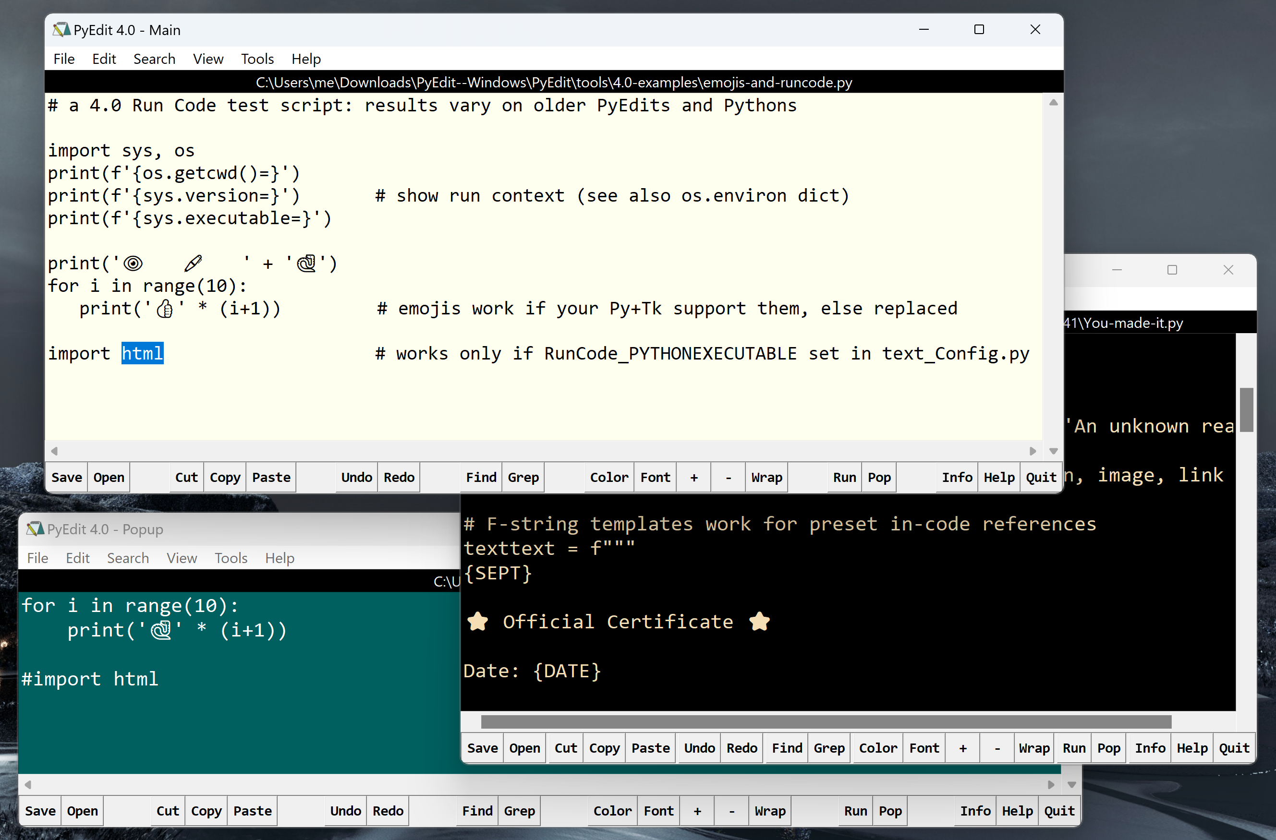The height and width of the screenshot is (840, 1276).
Task: Open Edit menu in Popup window
Action: (78, 558)
